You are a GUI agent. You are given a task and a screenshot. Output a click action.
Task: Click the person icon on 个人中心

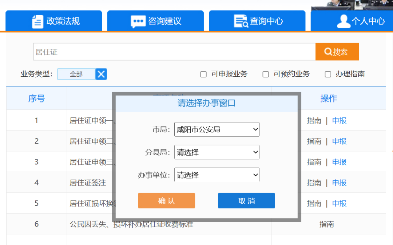pos(344,21)
